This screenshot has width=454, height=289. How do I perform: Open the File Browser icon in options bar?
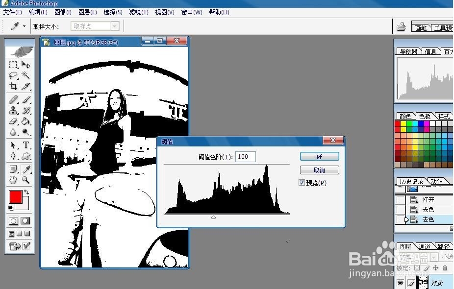click(401, 26)
